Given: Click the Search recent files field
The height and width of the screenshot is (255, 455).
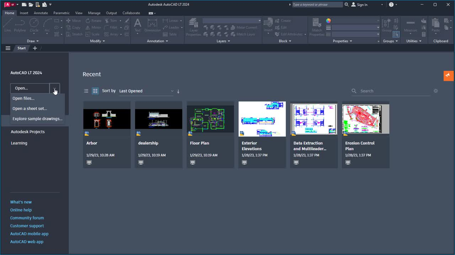Looking at the screenshot, I should (x=390, y=91).
